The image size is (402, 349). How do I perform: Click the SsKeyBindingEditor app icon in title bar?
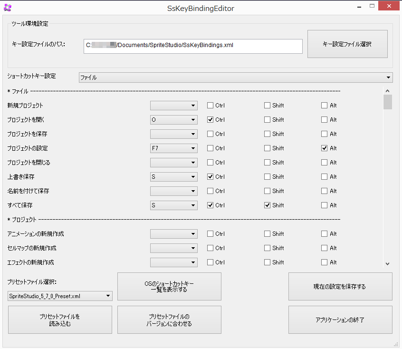pos(8,8)
